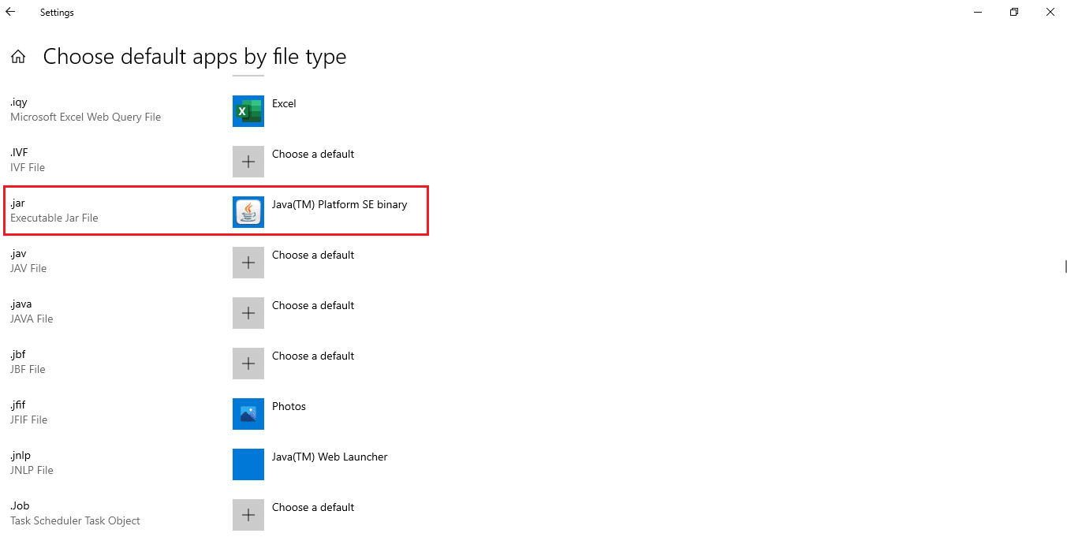Click Photos icon for .jfif file type
1067x537 pixels.
point(248,414)
